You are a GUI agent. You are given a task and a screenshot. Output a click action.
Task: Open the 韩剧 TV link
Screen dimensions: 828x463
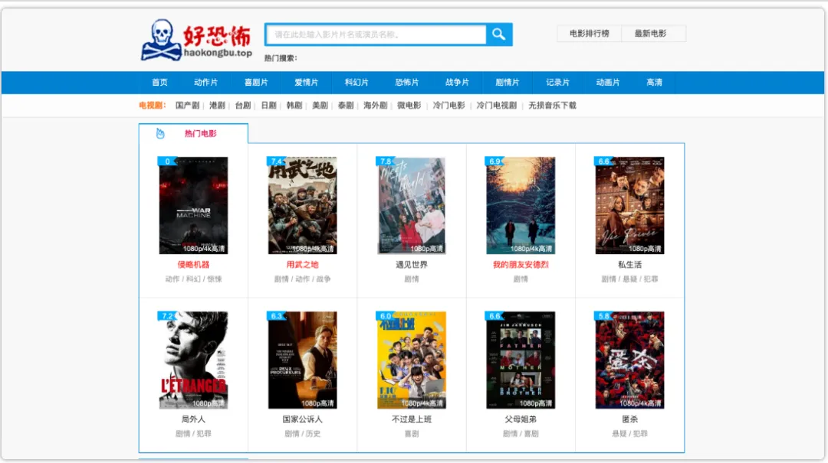click(294, 106)
